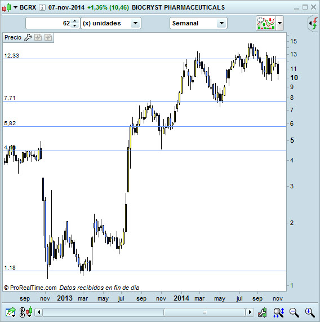The image size is (320, 322).
Task: Click the chart export arrow icon bottom left
Action: pos(11,312)
